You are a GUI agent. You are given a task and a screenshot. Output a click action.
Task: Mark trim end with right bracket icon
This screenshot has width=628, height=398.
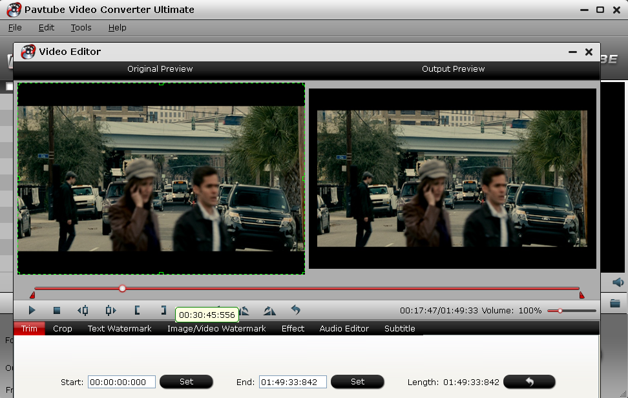(x=163, y=310)
